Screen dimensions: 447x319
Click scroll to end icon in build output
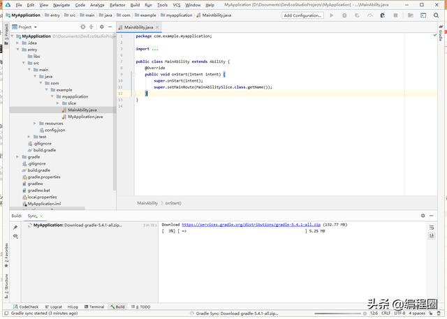(432, 235)
